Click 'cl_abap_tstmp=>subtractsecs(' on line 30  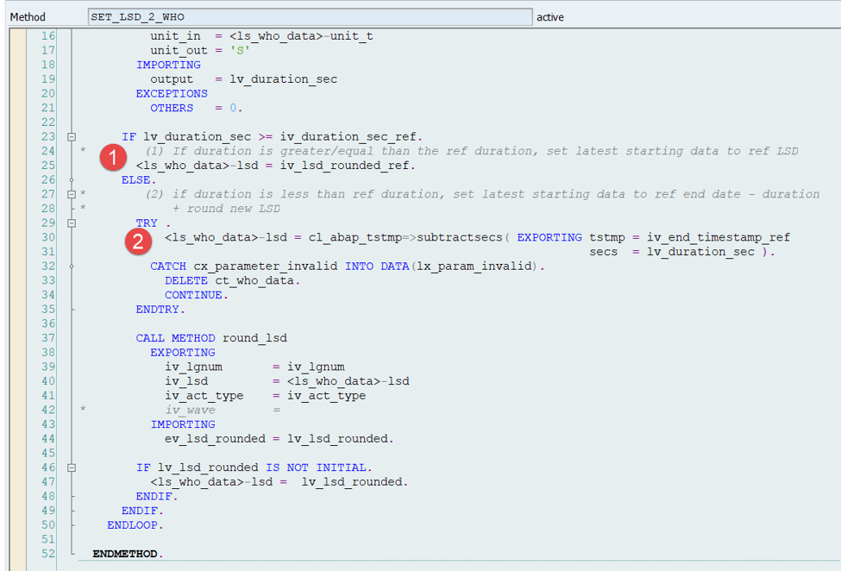tap(409, 237)
